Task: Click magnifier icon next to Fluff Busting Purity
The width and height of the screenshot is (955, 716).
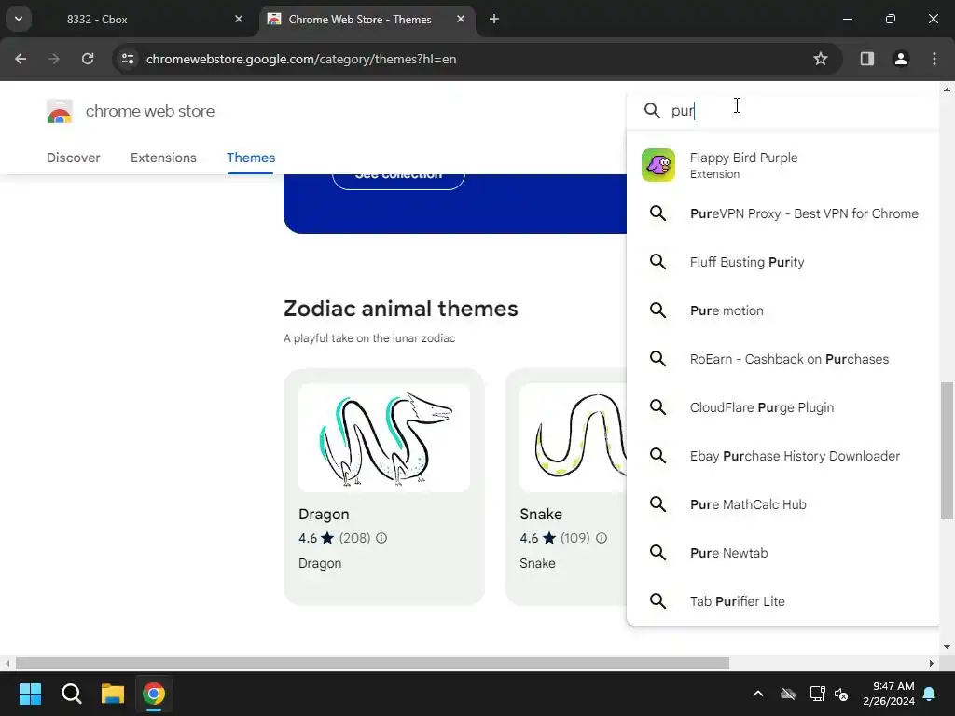Action: click(657, 262)
